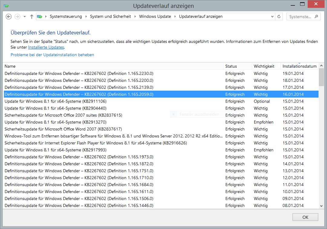
Task: Click the OK button
Action: coord(305,217)
